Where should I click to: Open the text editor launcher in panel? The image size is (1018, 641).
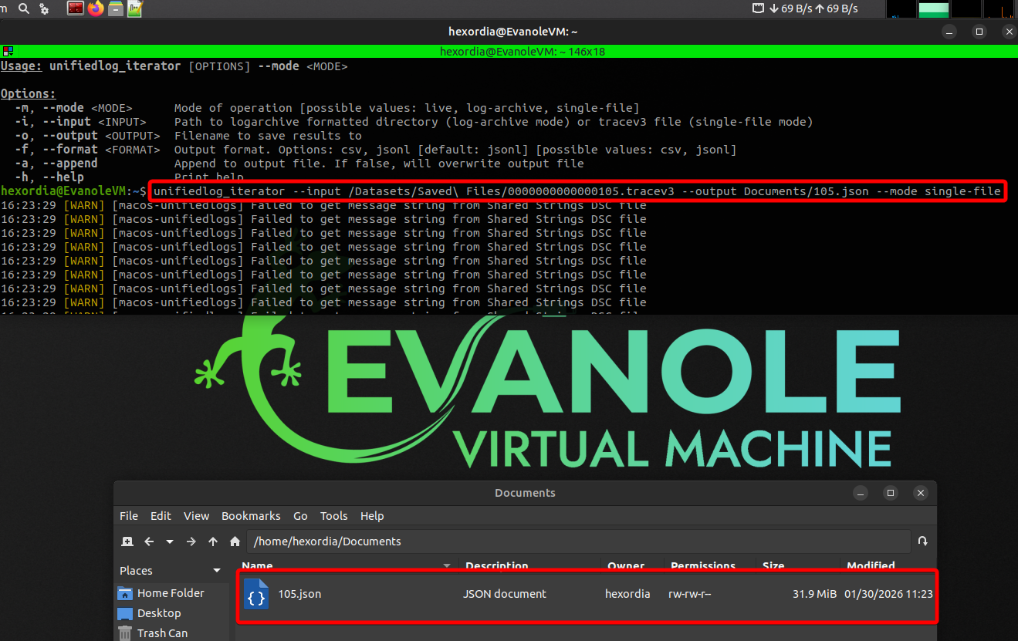pyautogui.click(x=135, y=9)
